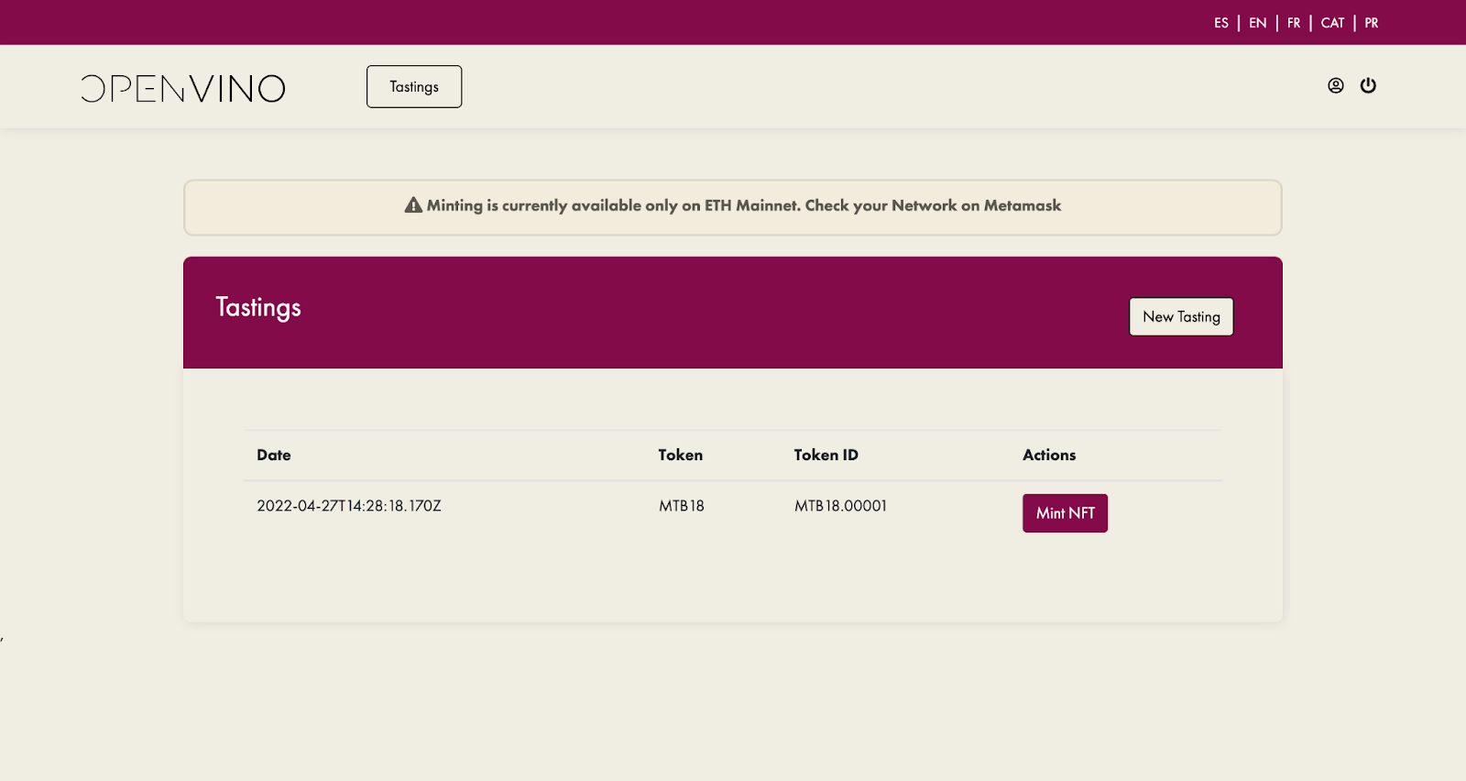Switch language to EN
1466x781 pixels.
[x=1258, y=23]
